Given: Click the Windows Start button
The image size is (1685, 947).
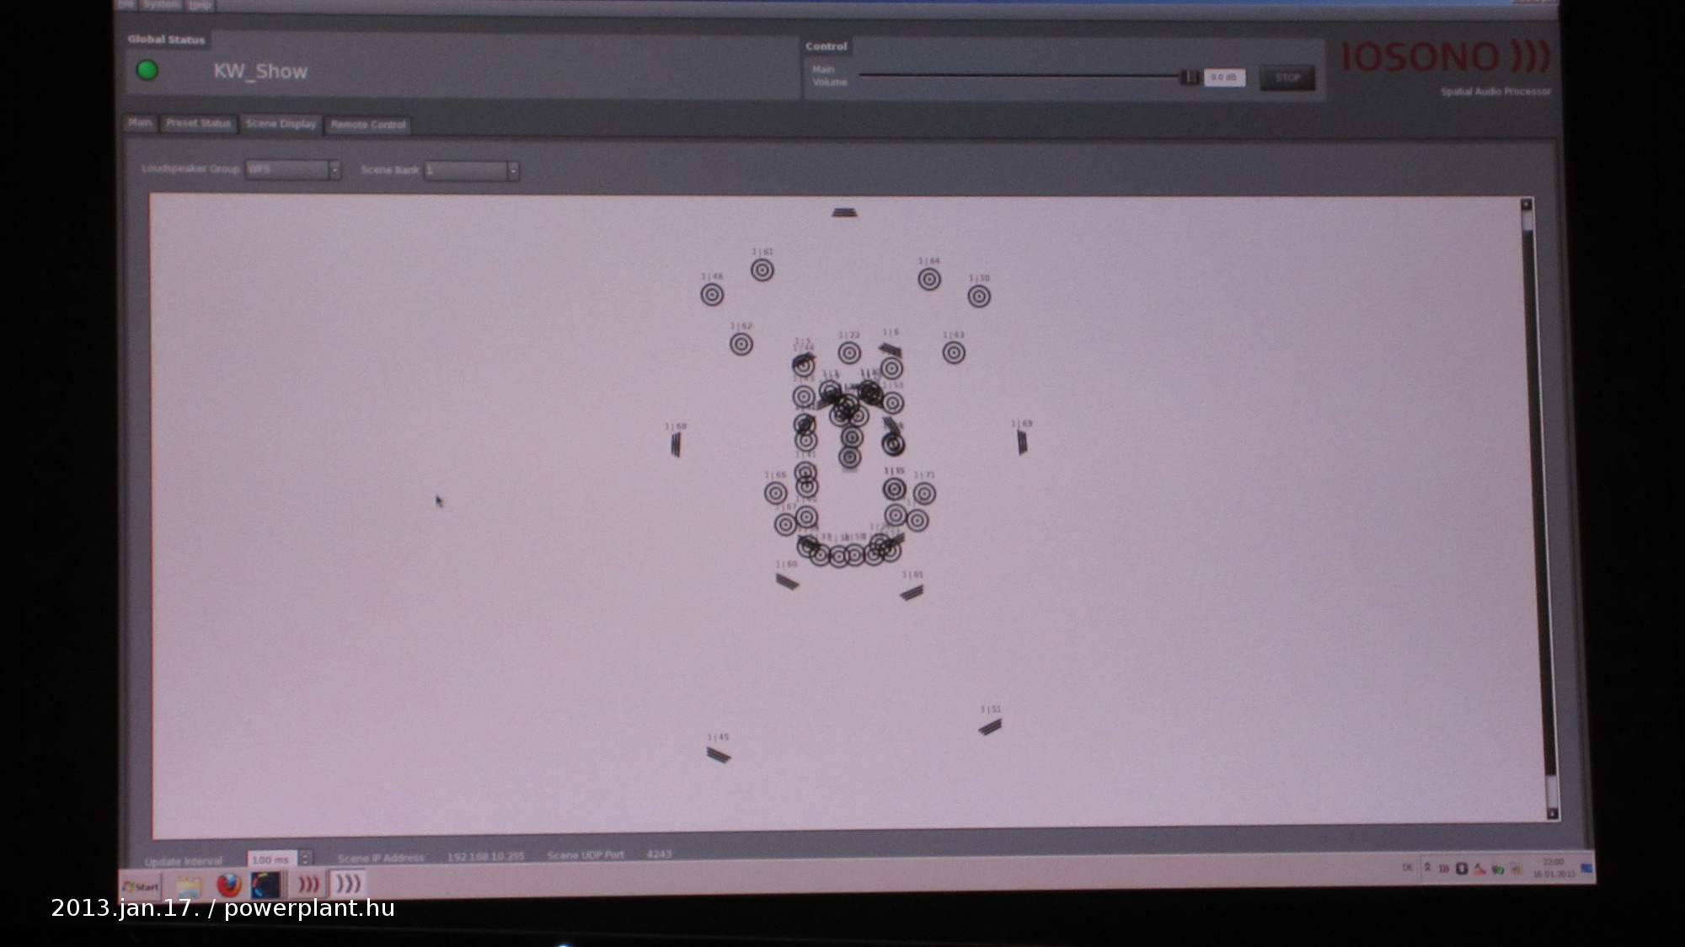Looking at the screenshot, I should point(141,886).
